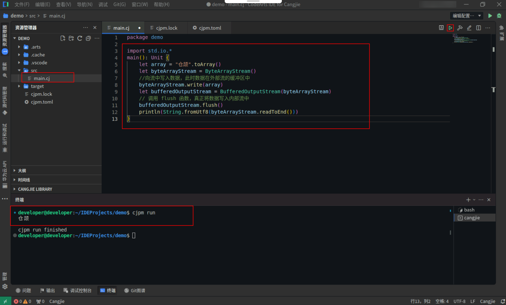Open the terminal panel more options menu
This screenshot has height=305, width=506.
point(481,200)
